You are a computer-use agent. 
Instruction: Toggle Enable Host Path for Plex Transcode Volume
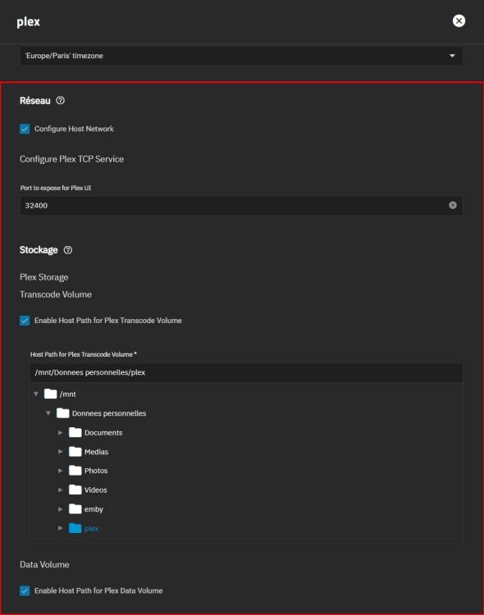pyautogui.click(x=25, y=321)
